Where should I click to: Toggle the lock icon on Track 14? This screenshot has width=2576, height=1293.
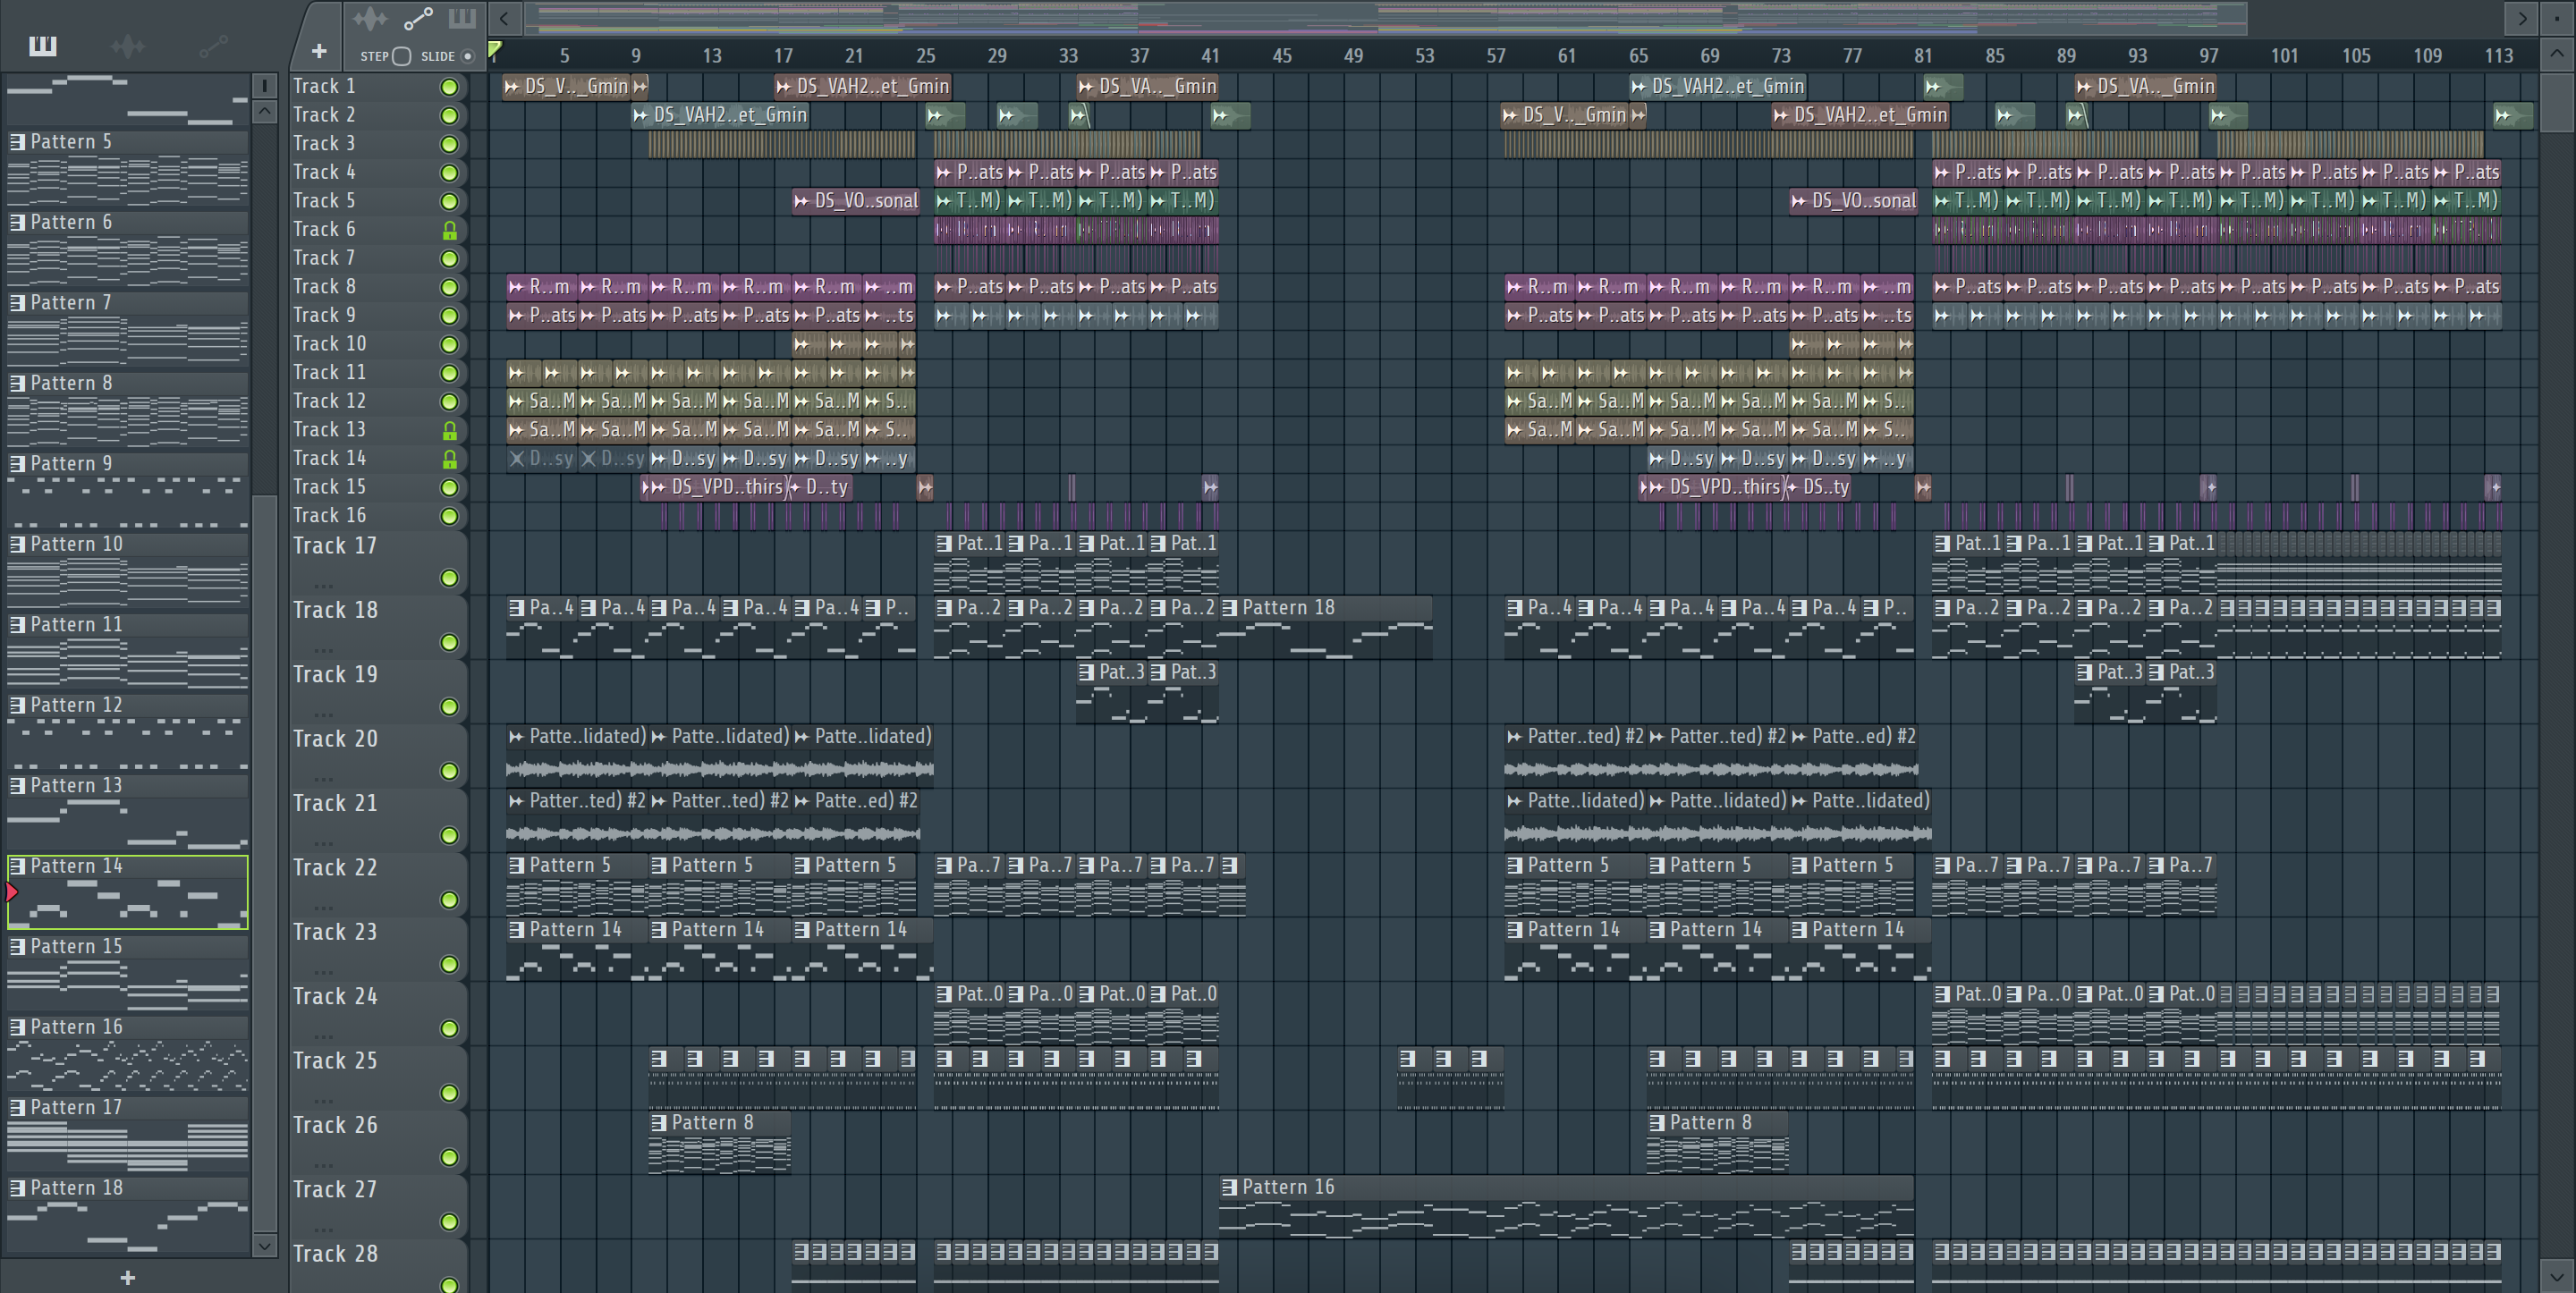449,459
